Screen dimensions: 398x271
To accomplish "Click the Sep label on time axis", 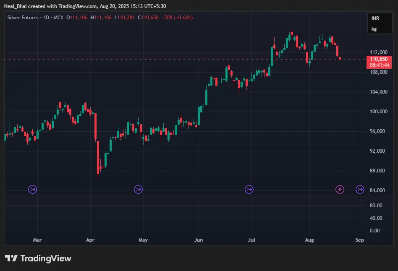I will 360,240.
